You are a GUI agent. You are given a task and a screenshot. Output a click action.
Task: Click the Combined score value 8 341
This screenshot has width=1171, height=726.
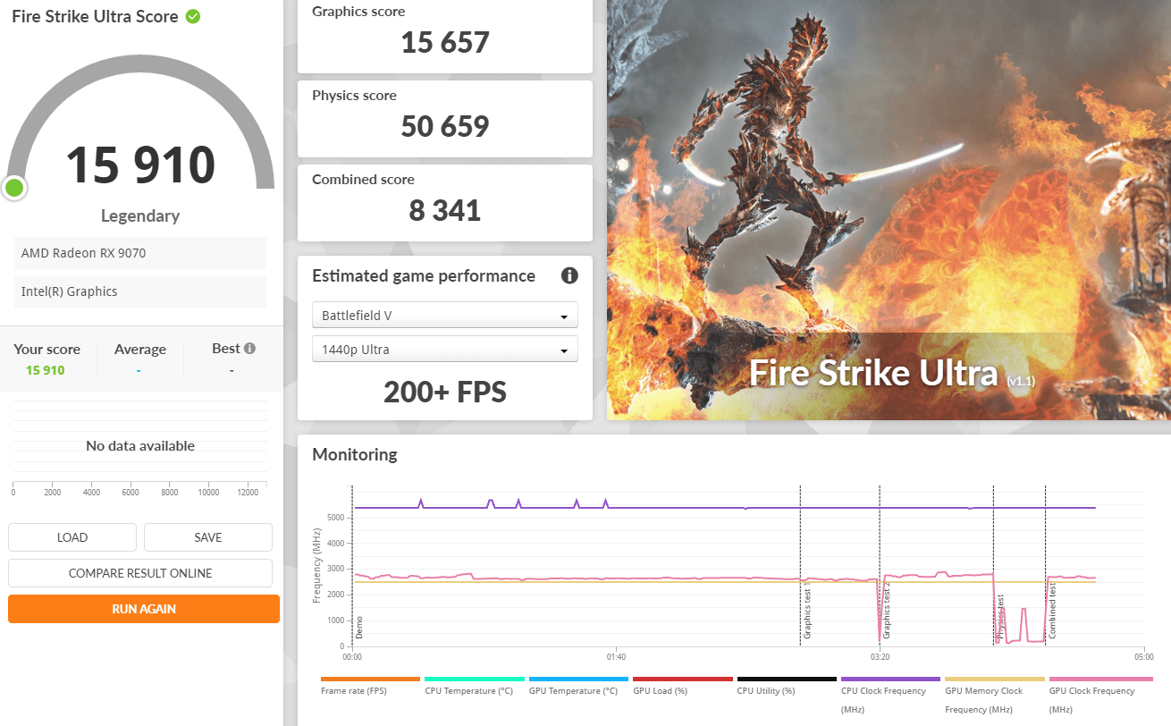tap(445, 210)
